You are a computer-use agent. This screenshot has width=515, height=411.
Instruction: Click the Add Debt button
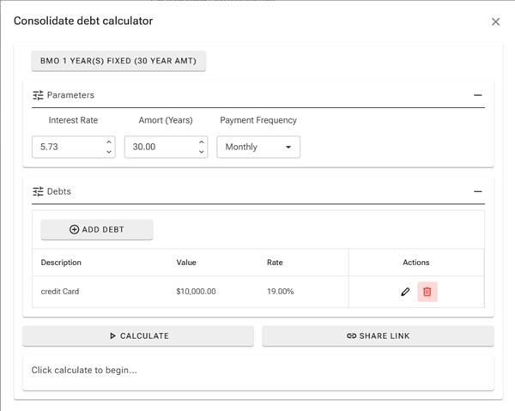[x=97, y=230]
